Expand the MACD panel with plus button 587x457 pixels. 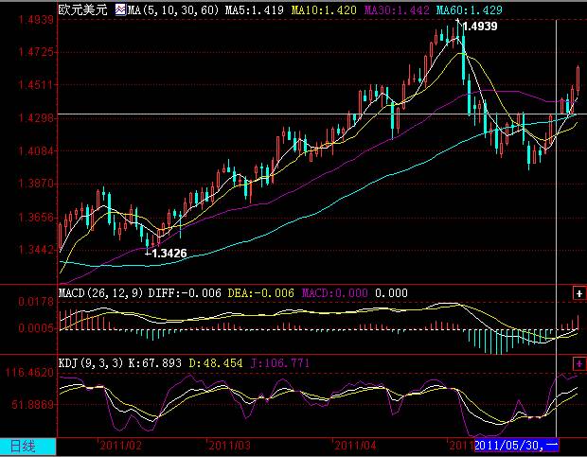pyautogui.click(x=579, y=293)
